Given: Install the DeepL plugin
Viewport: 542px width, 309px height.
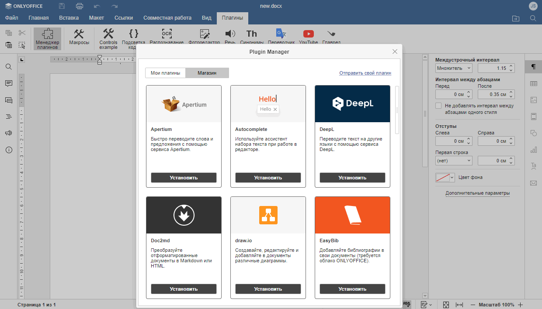Looking at the screenshot, I should 352,178.
